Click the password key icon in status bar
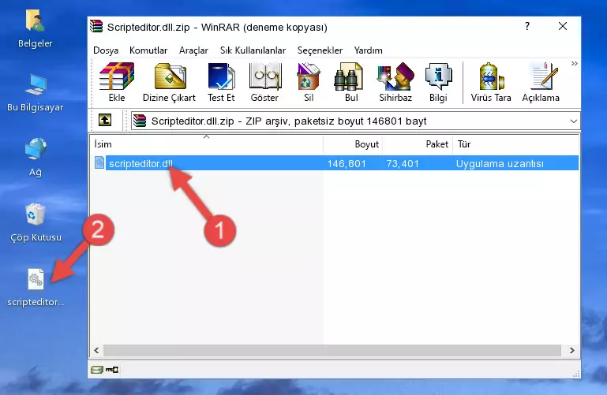The height and width of the screenshot is (395, 607). (112, 370)
